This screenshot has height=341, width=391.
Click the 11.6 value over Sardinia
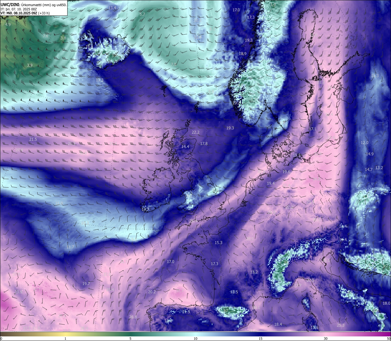pos(314,328)
